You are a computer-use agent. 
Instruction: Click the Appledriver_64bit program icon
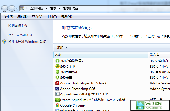pyautogui.click(x=58, y=94)
